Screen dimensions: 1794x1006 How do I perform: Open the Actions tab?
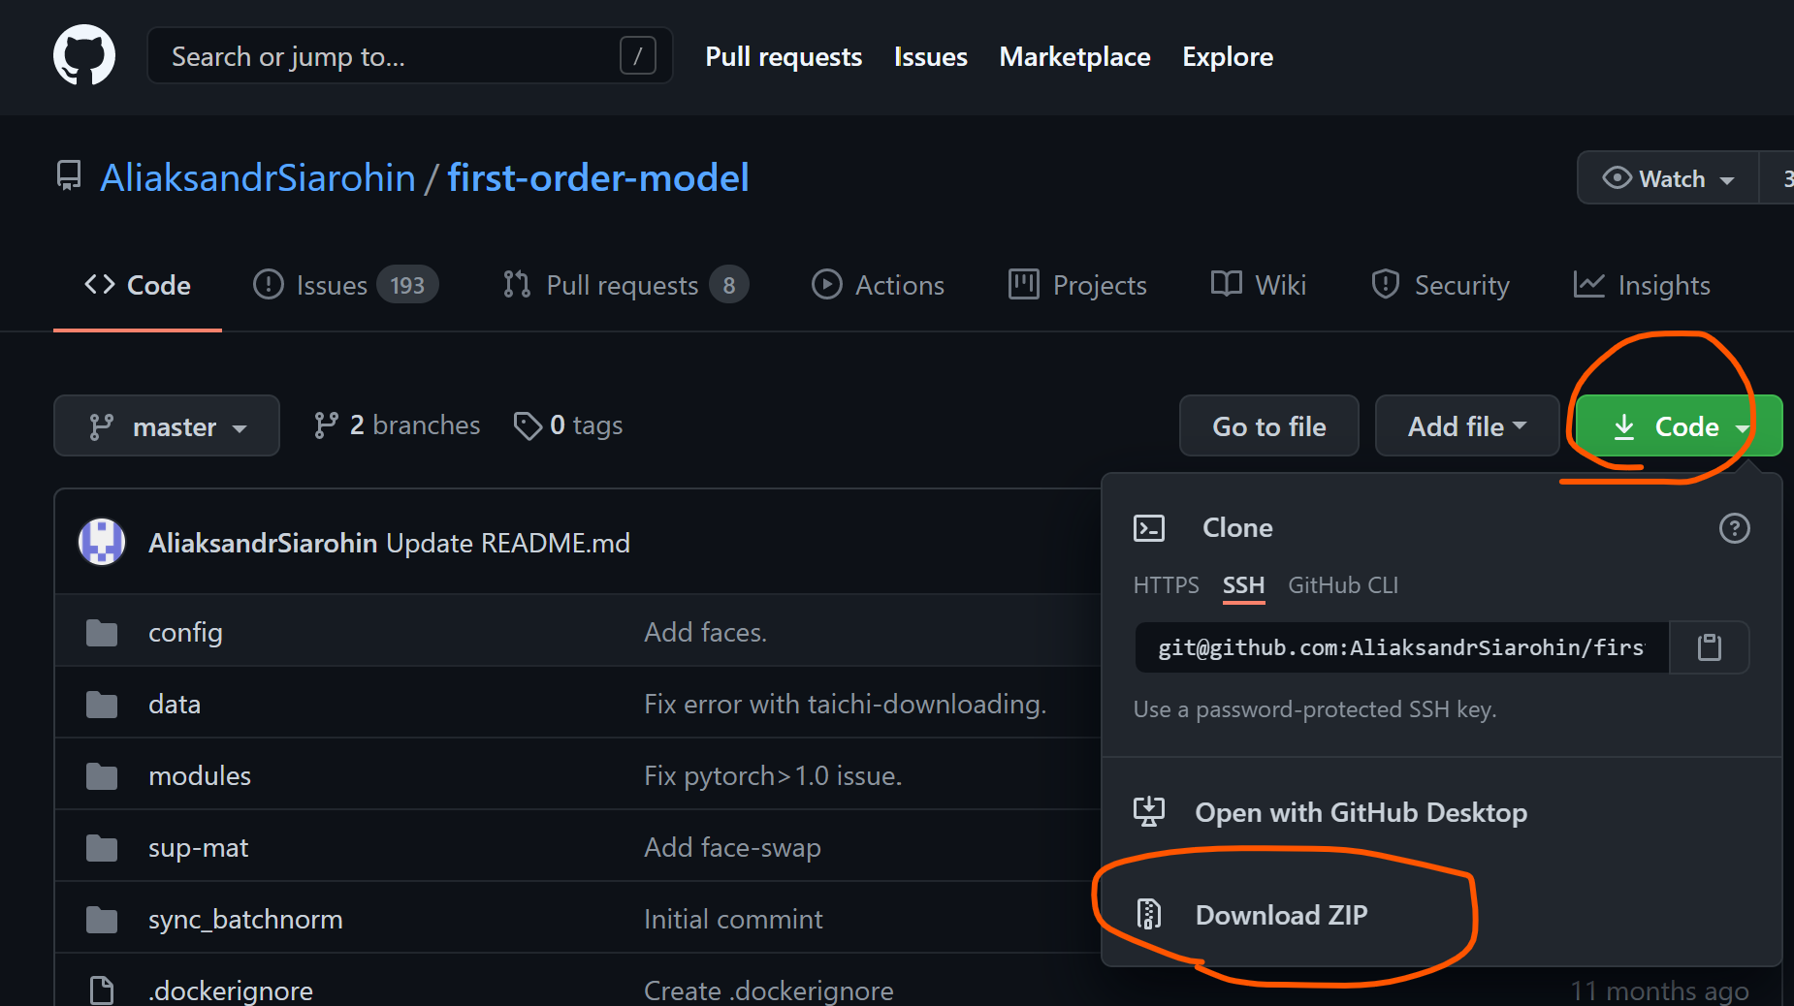point(878,285)
